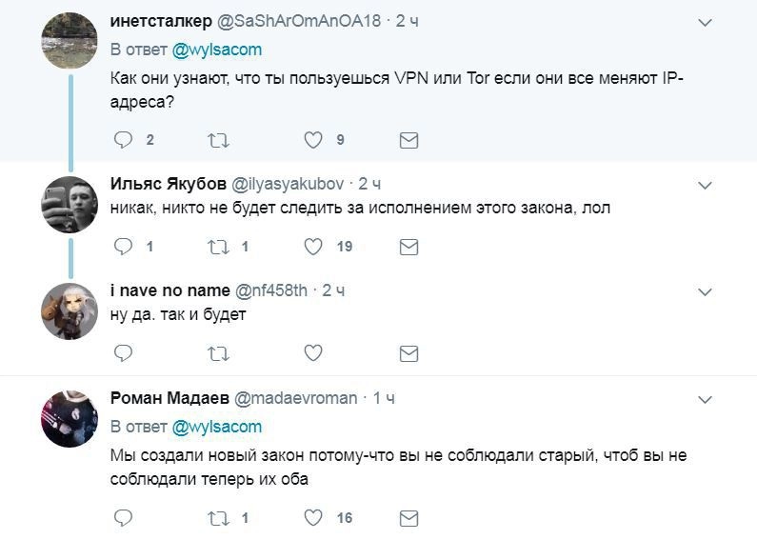The width and height of the screenshot is (757, 540).
Task: Message Ильяс Якубов's tweet with envelope icon
Action: click(408, 247)
